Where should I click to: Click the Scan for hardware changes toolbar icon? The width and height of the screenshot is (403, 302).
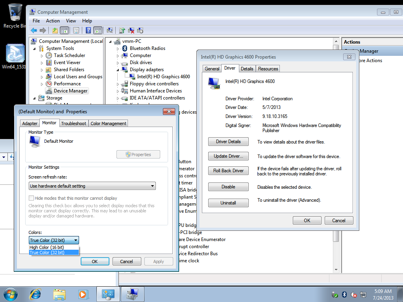(110, 30)
